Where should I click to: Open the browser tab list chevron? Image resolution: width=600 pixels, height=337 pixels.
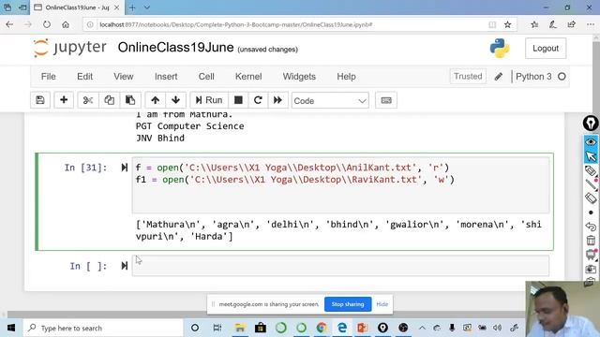147,7
